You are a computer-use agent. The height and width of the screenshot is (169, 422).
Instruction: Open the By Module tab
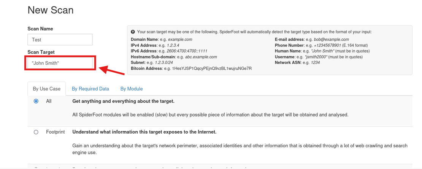point(132,89)
